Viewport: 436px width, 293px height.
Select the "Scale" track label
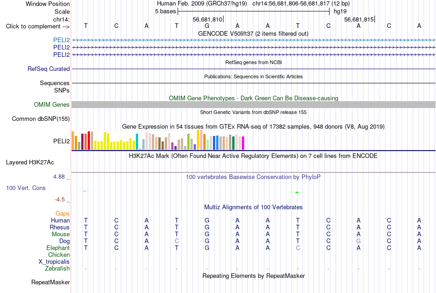coord(62,11)
